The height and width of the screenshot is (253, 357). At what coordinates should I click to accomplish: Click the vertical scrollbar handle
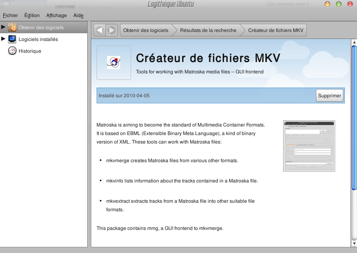(354, 118)
